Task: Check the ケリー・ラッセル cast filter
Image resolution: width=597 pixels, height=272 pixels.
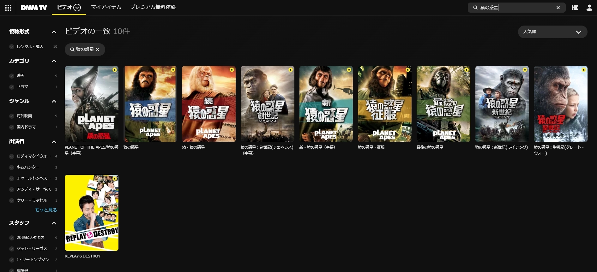Action: 12,200
